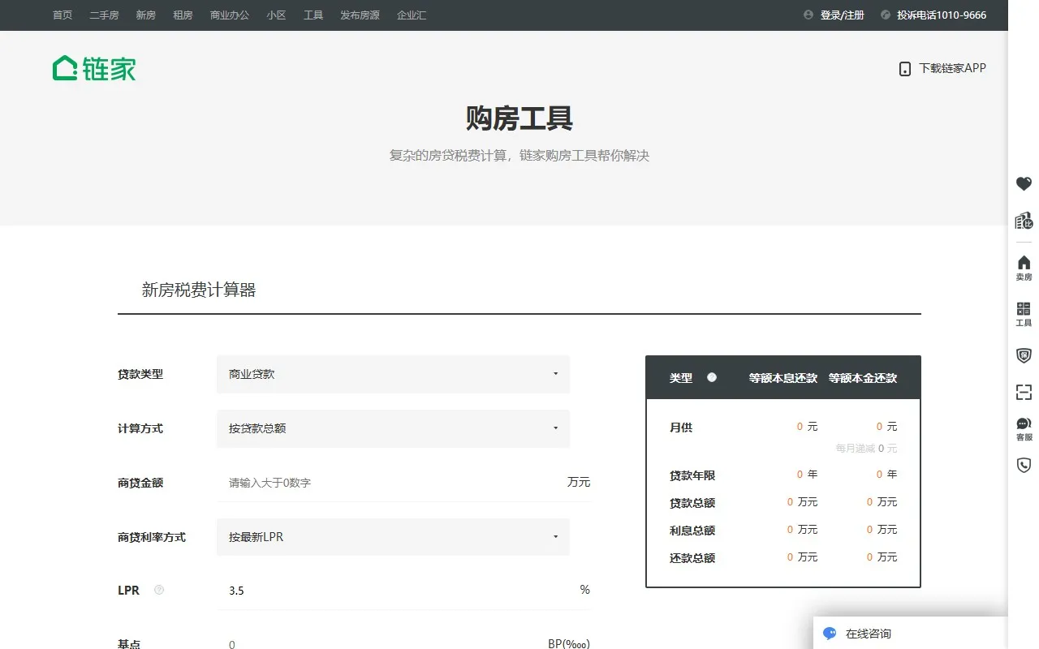Open the 商贷利率方式 dropdown showing 按最新LPR
The width and height of the screenshot is (1039, 649).
coord(393,537)
